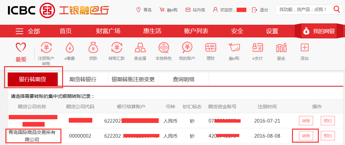
Task: Click company code 00000002
Action: click(x=80, y=136)
